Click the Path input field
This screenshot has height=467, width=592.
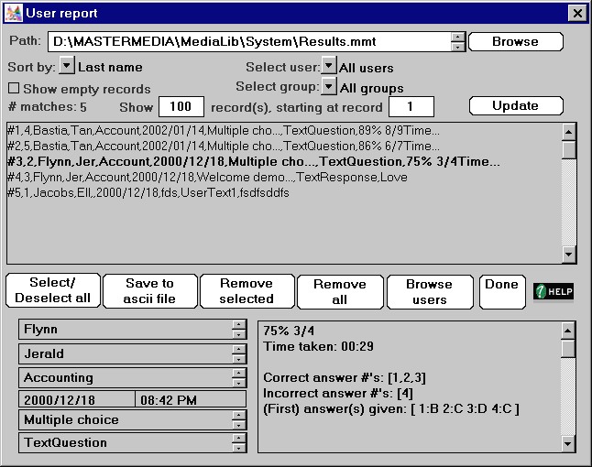pyautogui.click(x=249, y=41)
